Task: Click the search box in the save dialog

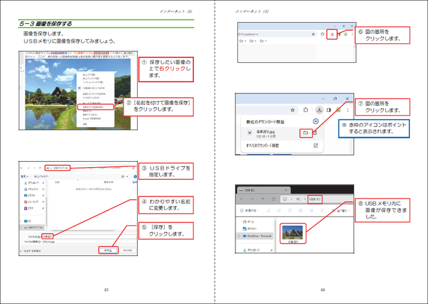Action: pyautogui.click(x=116, y=168)
